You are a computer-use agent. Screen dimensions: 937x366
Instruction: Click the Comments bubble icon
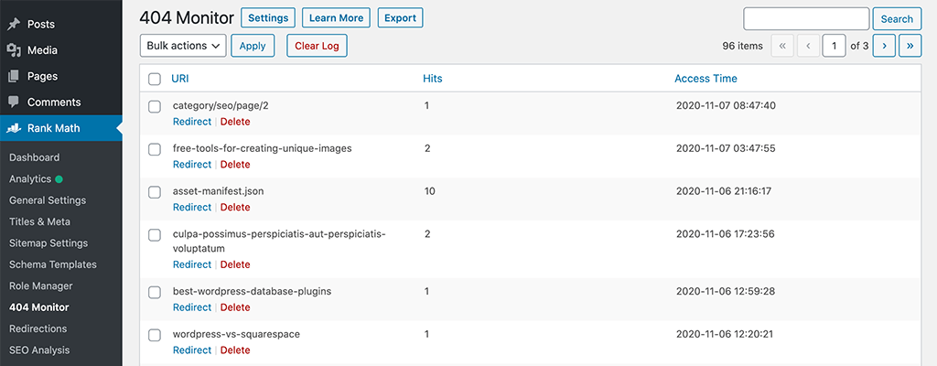point(14,102)
